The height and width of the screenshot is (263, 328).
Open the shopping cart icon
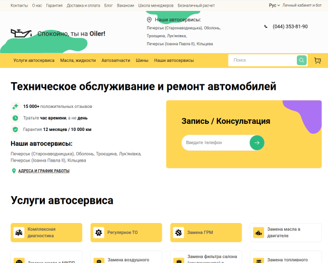coord(318,60)
